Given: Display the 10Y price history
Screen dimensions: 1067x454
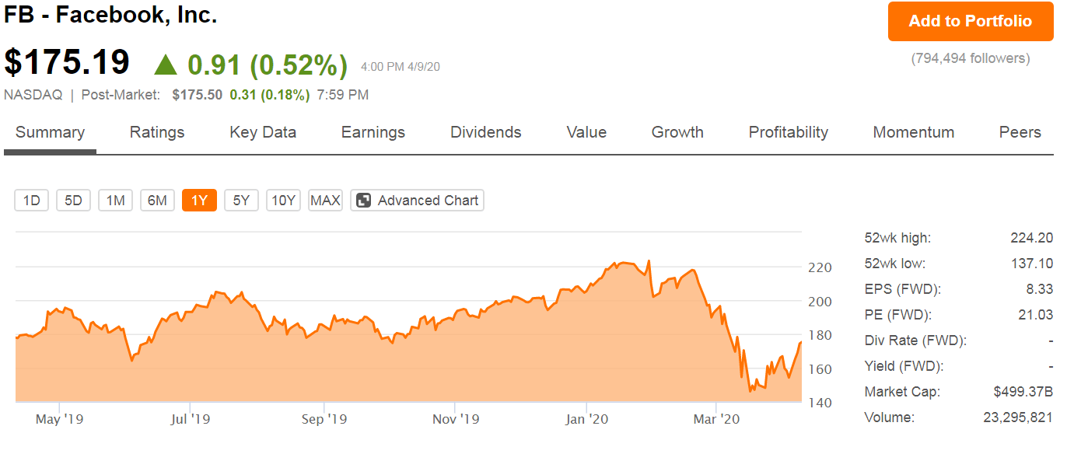Looking at the screenshot, I should [x=283, y=200].
